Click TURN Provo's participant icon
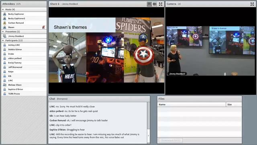 click(4, 94)
